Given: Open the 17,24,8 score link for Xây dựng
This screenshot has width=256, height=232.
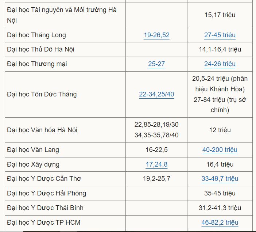Looking at the screenshot, I should [x=156, y=164].
